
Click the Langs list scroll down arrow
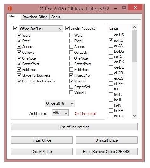pos(135,116)
